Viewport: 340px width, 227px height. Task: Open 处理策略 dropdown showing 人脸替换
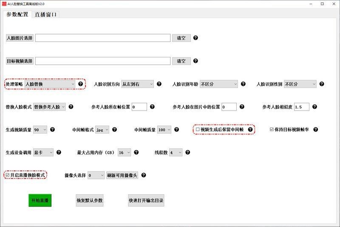click(x=50, y=84)
